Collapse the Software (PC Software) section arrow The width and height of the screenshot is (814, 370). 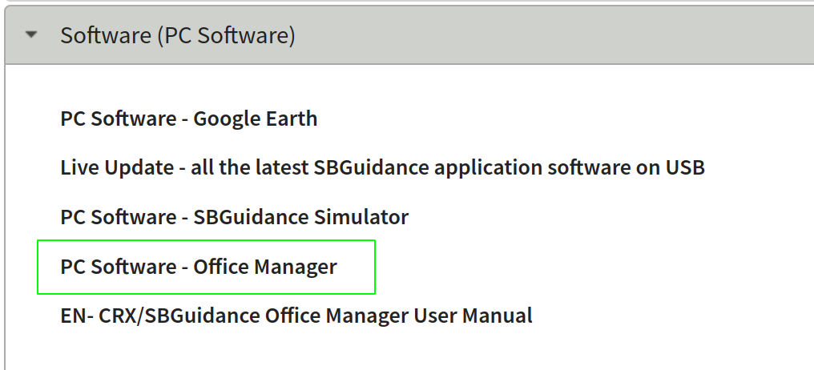(x=31, y=35)
